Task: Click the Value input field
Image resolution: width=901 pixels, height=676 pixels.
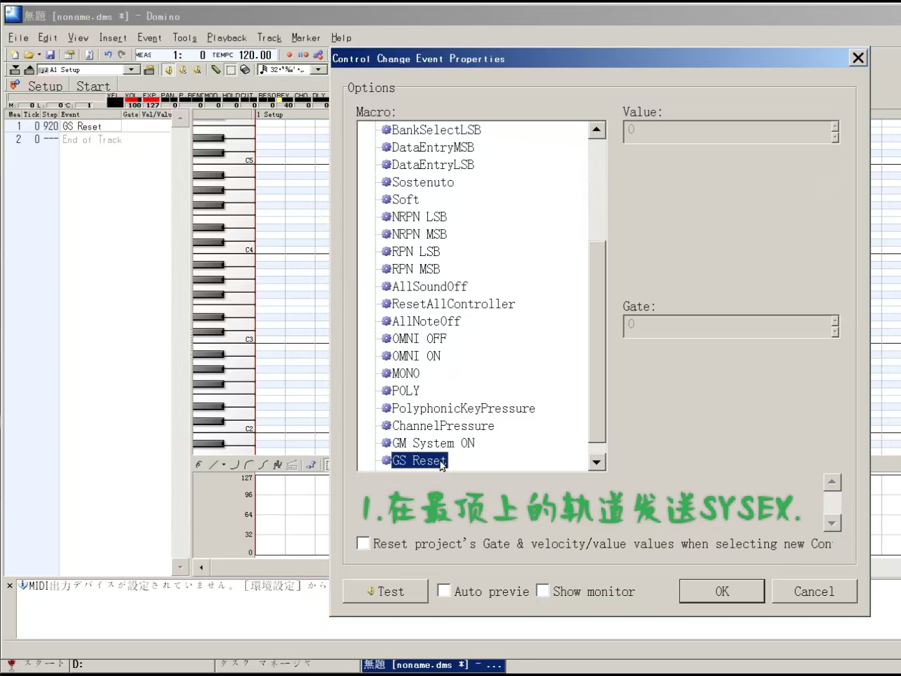Action: (726, 131)
